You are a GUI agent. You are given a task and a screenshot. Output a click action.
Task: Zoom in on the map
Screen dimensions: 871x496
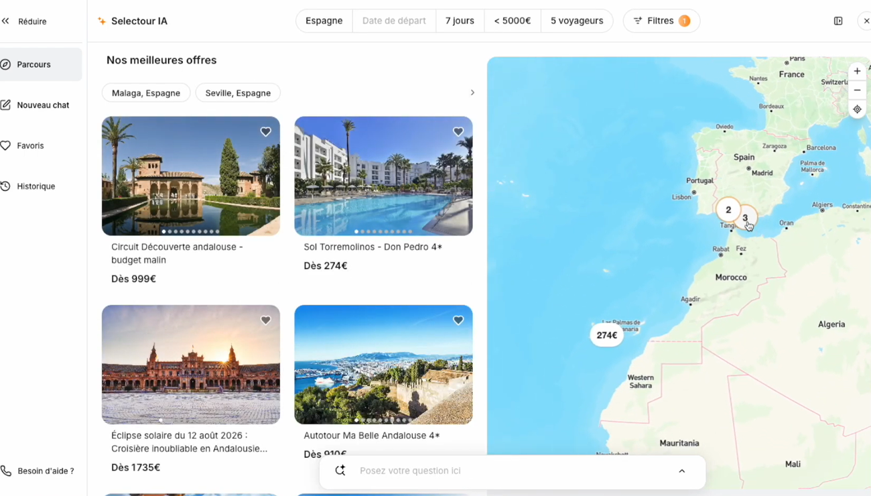click(857, 71)
